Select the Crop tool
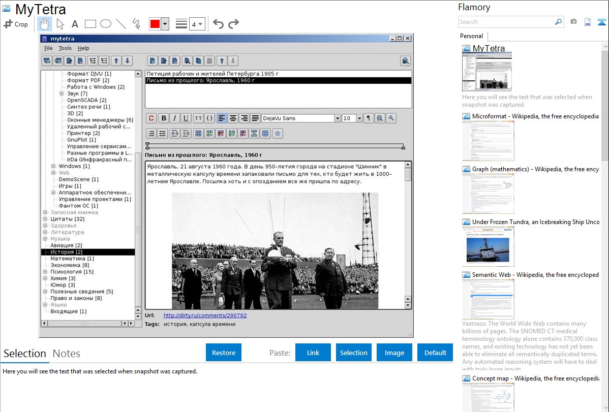This screenshot has width=609, height=412. click(x=16, y=24)
